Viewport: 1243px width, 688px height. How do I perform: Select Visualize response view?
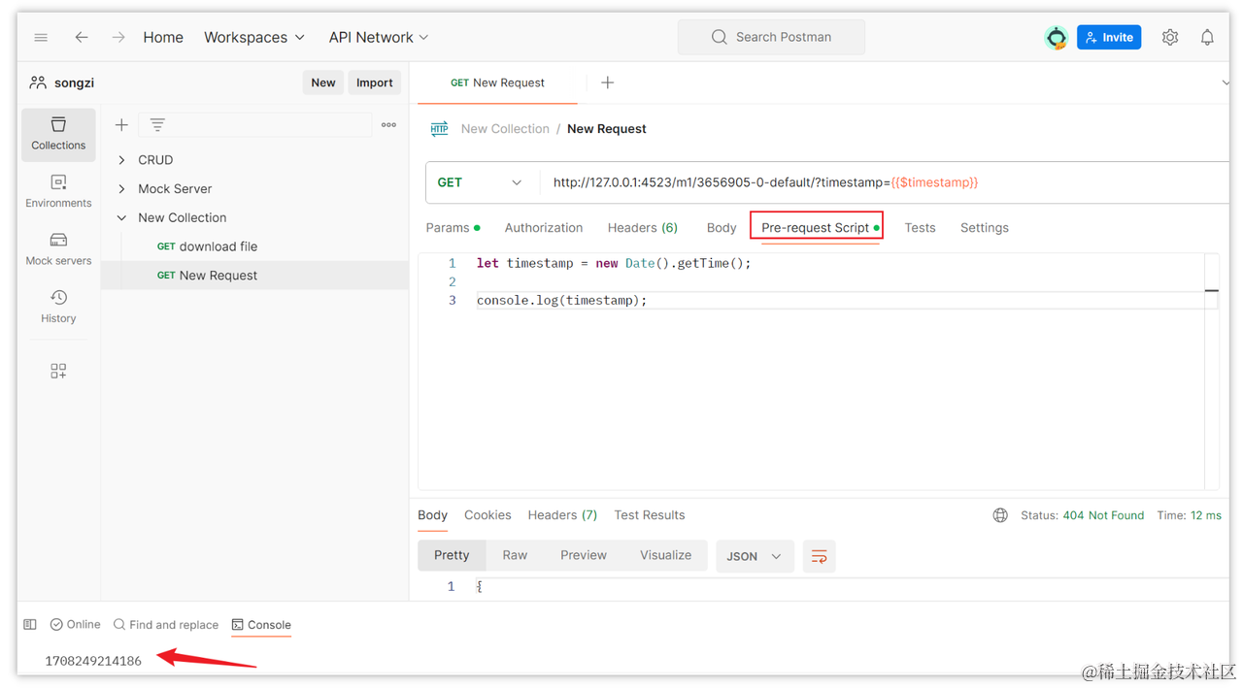[x=665, y=555]
